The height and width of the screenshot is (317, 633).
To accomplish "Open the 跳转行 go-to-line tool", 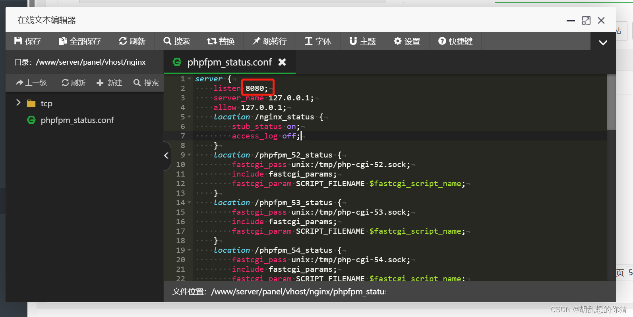I will 270,41.
